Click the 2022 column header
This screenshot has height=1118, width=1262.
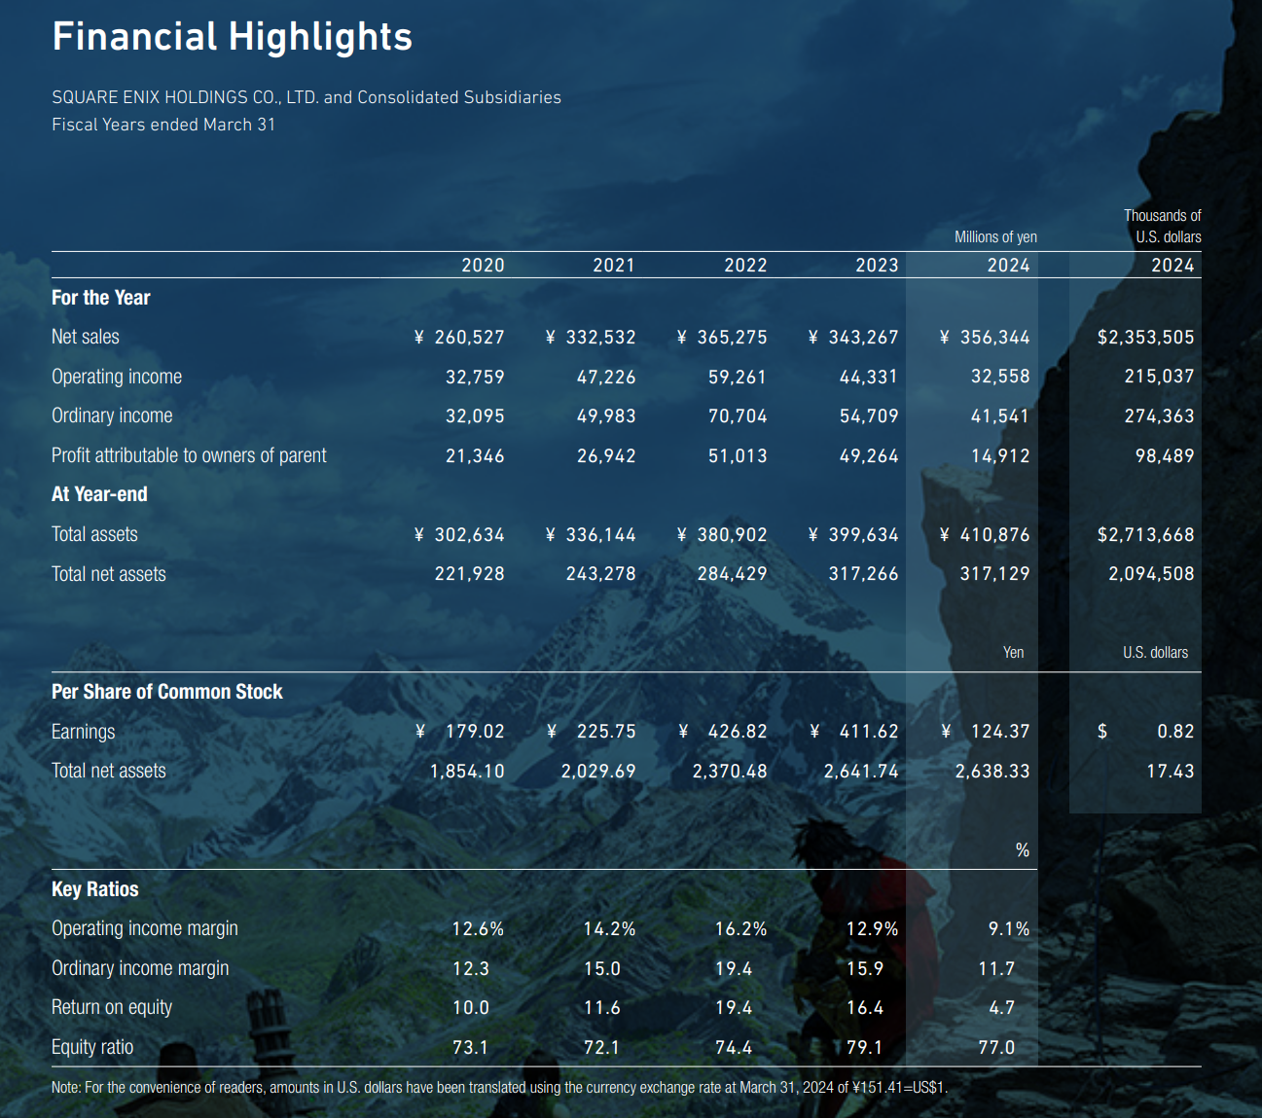point(745,265)
